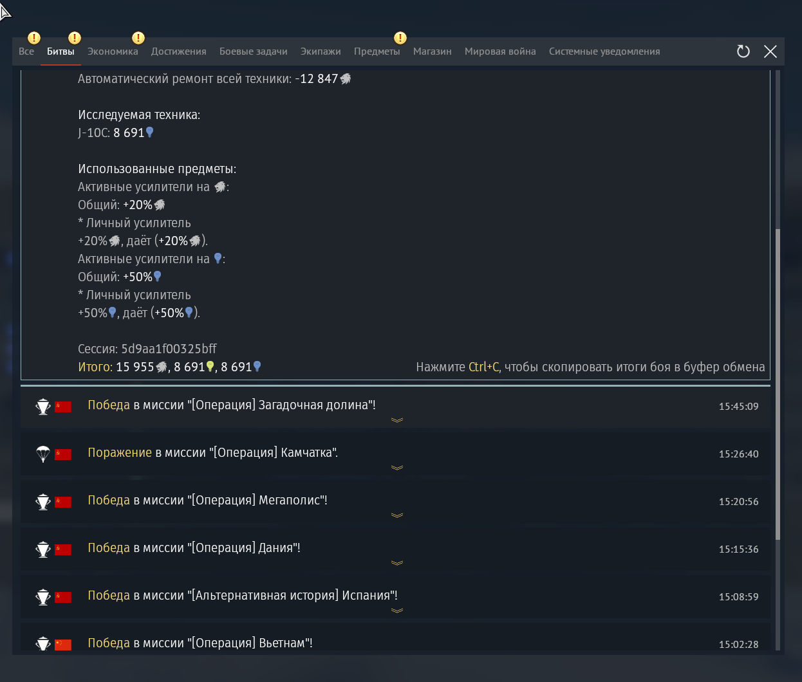Click the trophy icon for Вьетнам
This screenshot has width=802, height=682.
click(43, 644)
